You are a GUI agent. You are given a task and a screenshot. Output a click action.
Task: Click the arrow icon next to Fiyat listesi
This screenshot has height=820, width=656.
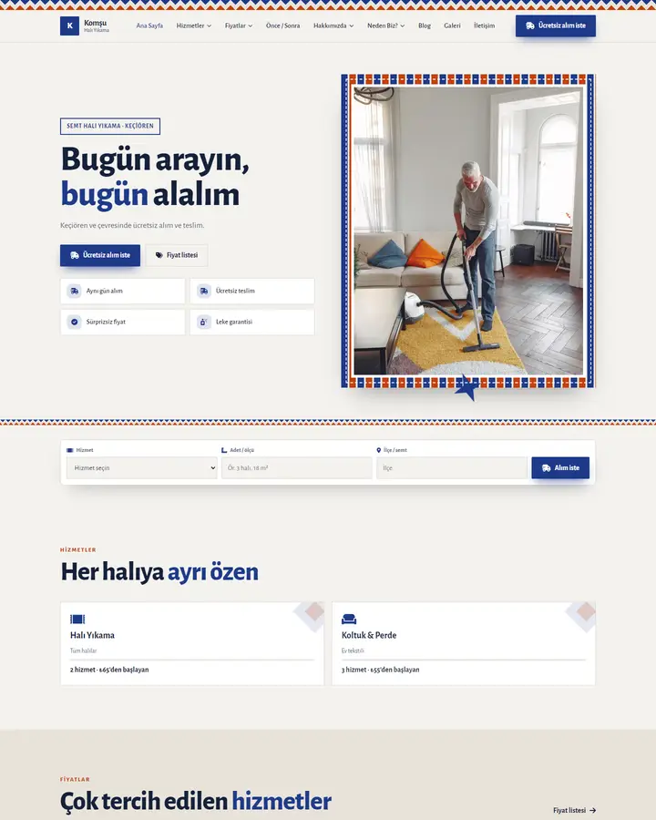click(x=593, y=811)
